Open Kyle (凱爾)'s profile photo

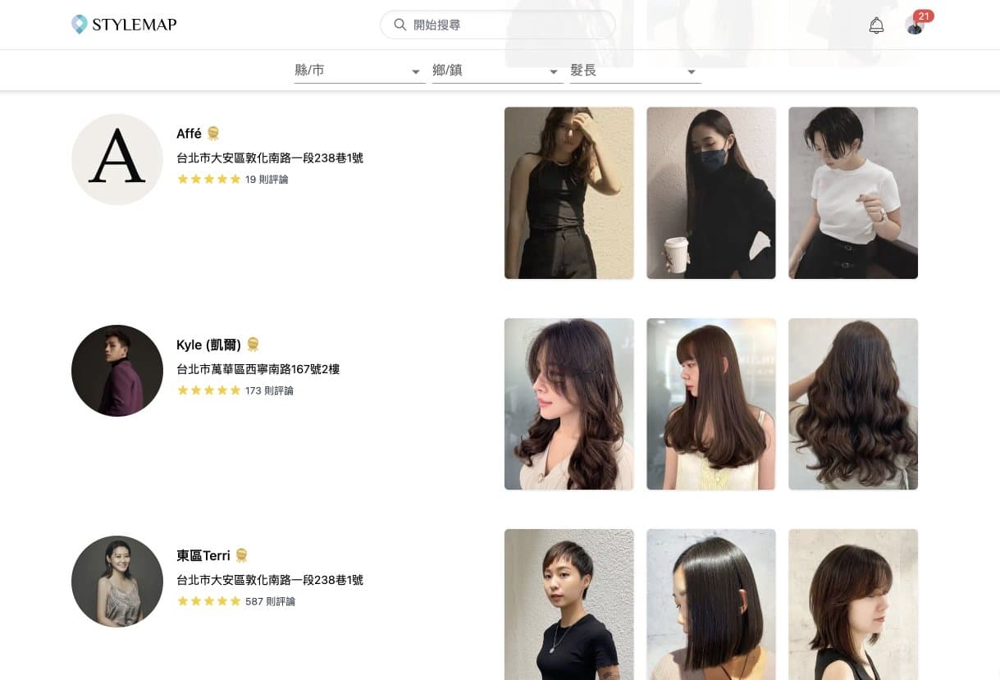pos(117,371)
